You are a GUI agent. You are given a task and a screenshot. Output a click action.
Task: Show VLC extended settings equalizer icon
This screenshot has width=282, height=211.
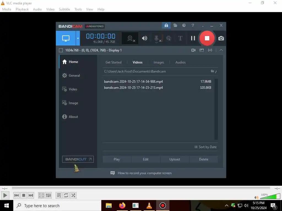click(x=48, y=195)
